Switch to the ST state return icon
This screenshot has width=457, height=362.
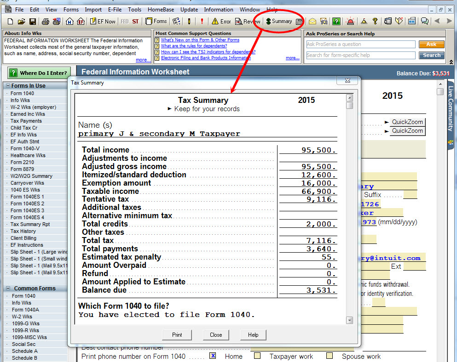(135, 21)
